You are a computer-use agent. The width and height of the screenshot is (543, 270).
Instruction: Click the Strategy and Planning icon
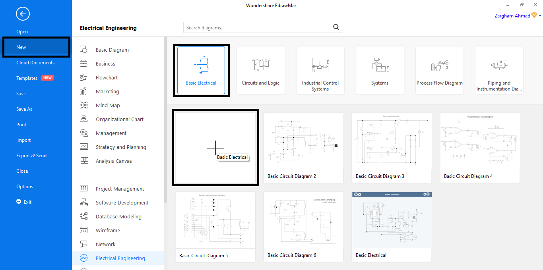pos(83,147)
